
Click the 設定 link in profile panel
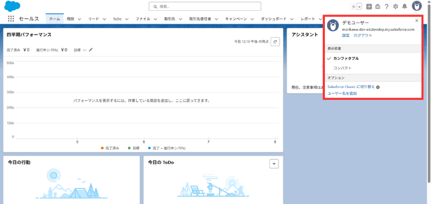(x=346, y=35)
